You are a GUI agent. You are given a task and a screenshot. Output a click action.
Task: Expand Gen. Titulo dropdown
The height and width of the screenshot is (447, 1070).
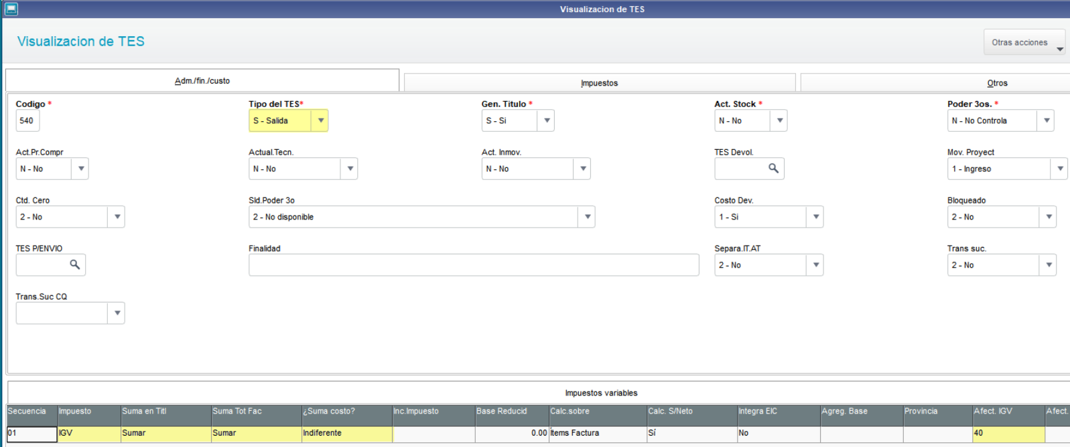coord(547,120)
